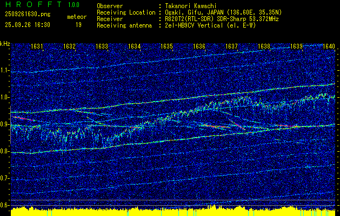Click the Receiving antenna field label
This screenshot has width=340, height=216.
(124, 25)
